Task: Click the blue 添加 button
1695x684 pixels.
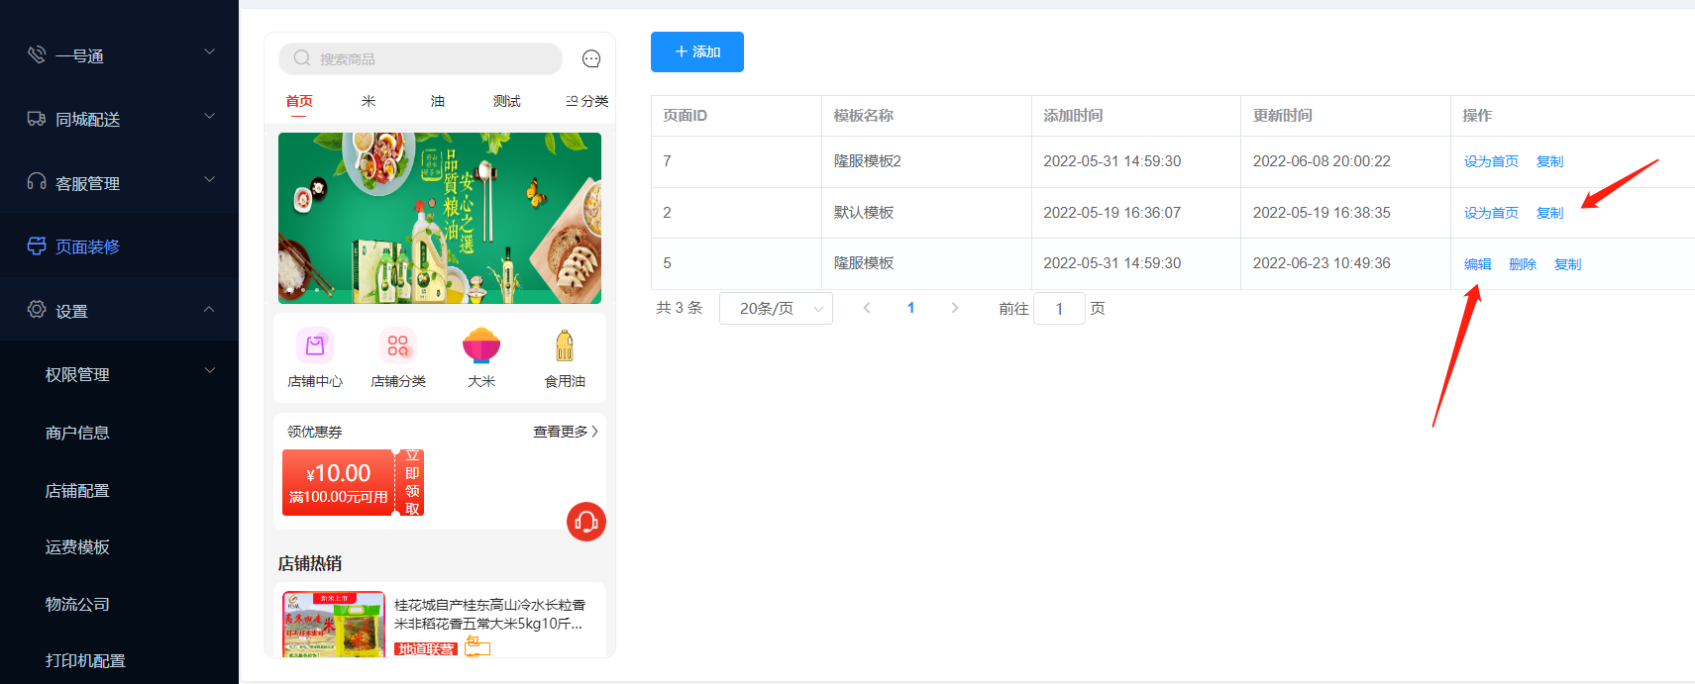Action: pos(696,51)
